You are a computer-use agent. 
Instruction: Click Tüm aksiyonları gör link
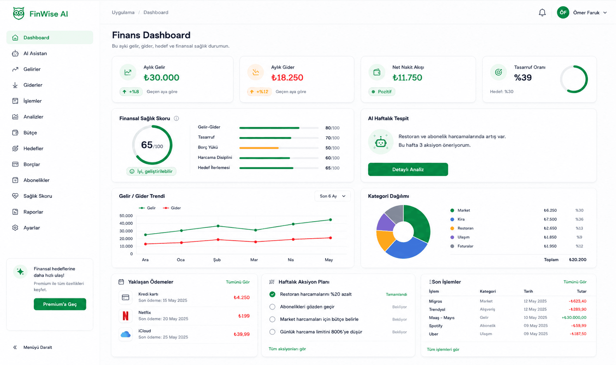coord(287,349)
